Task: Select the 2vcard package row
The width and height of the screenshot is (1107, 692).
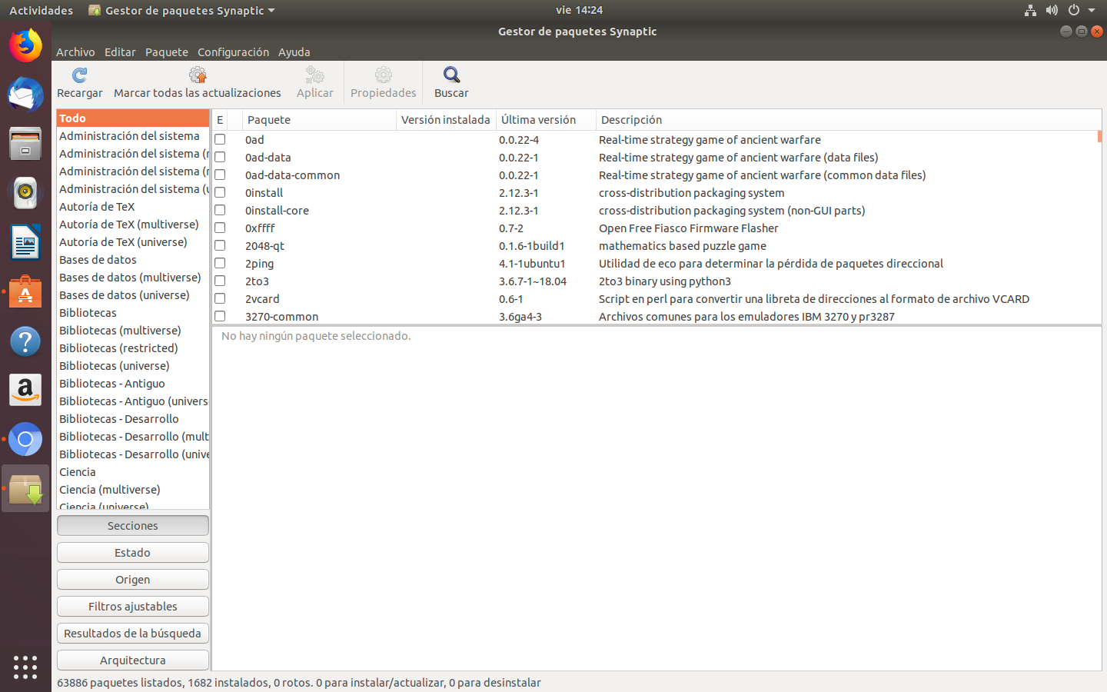Action: (655, 299)
